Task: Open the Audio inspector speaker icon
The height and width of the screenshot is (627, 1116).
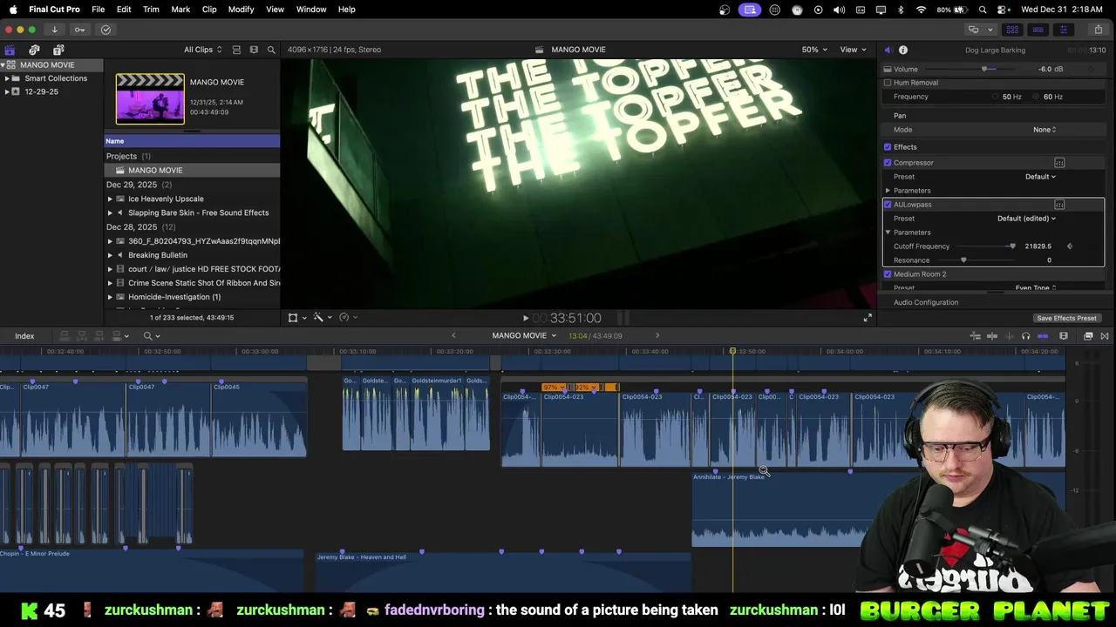Action: pyautogui.click(x=888, y=50)
